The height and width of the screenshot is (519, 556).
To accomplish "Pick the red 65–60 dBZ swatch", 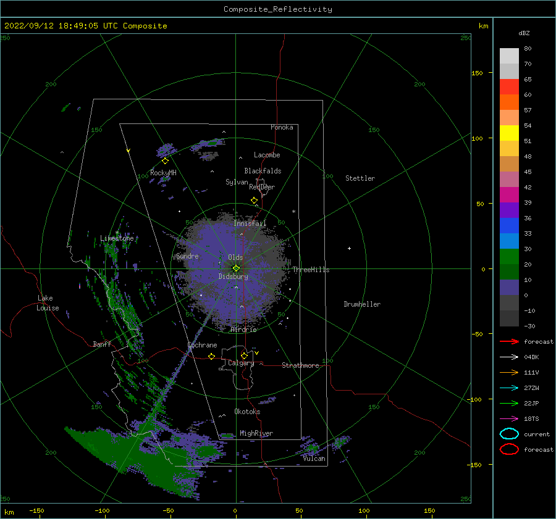I will (509, 87).
